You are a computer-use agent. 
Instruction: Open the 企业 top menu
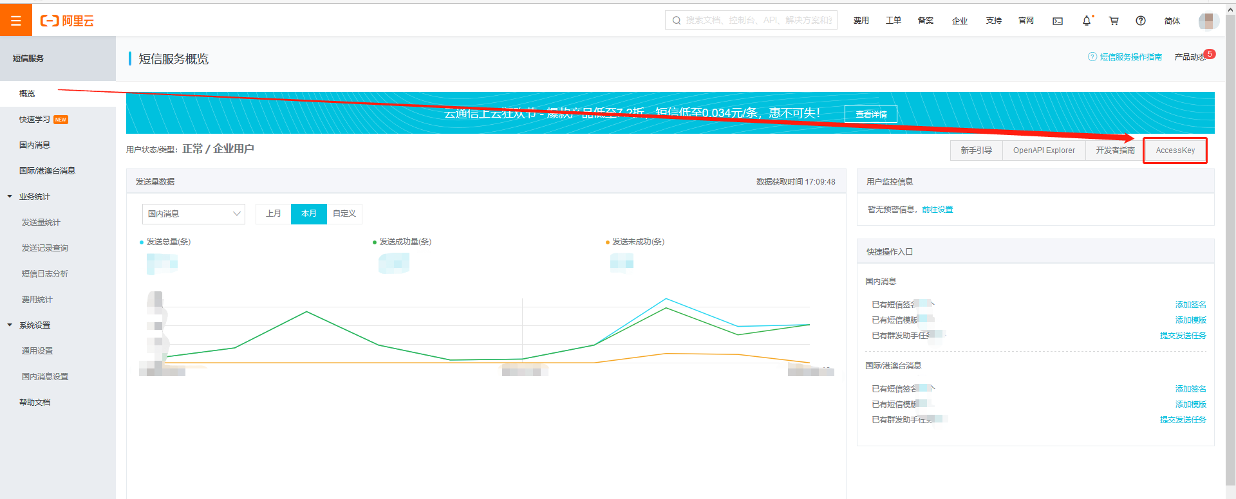pyautogui.click(x=960, y=21)
